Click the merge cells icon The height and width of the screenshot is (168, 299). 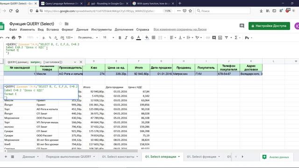pyautogui.click(x=160, y=38)
